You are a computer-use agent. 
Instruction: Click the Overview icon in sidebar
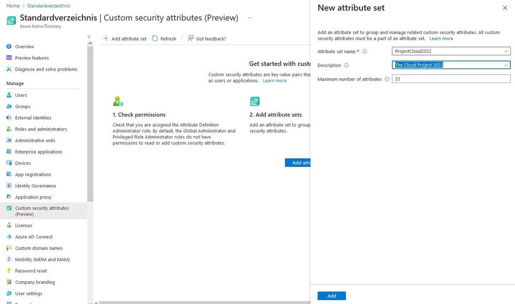pyautogui.click(x=9, y=46)
